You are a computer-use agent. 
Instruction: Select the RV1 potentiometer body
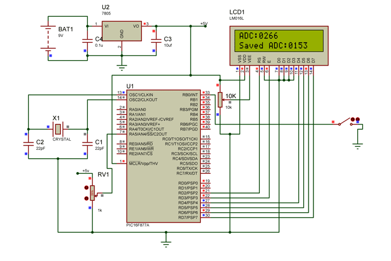pyautogui.click(x=93, y=193)
